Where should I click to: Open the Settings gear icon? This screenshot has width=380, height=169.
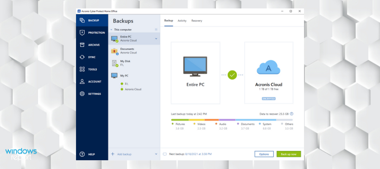click(x=82, y=94)
